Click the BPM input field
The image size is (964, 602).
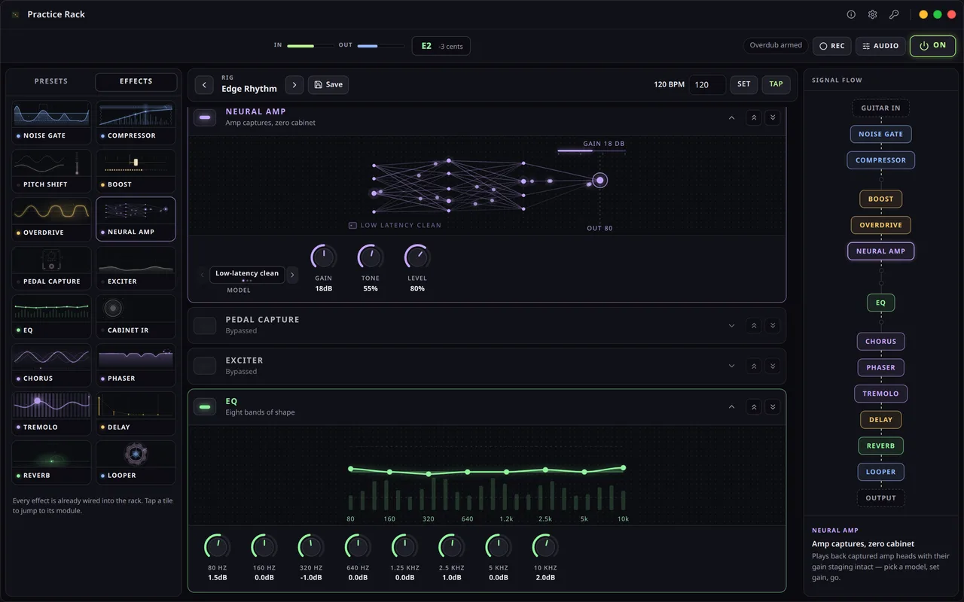[707, 84]
